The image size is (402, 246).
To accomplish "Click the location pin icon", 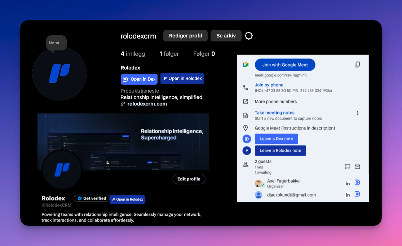I will [x=246, y=128].
